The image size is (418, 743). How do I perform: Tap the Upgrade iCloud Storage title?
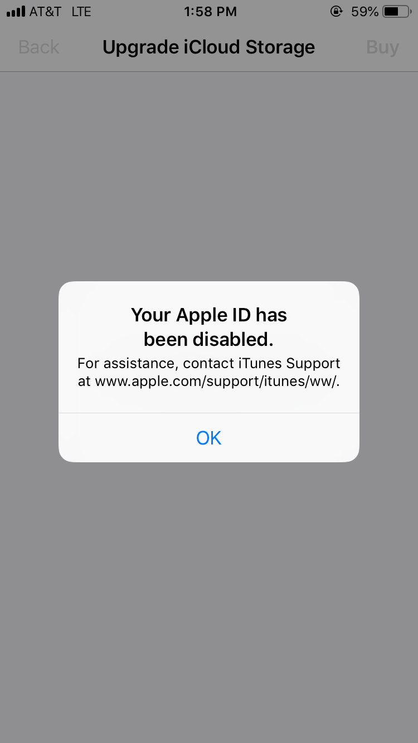tap(208, 47)
